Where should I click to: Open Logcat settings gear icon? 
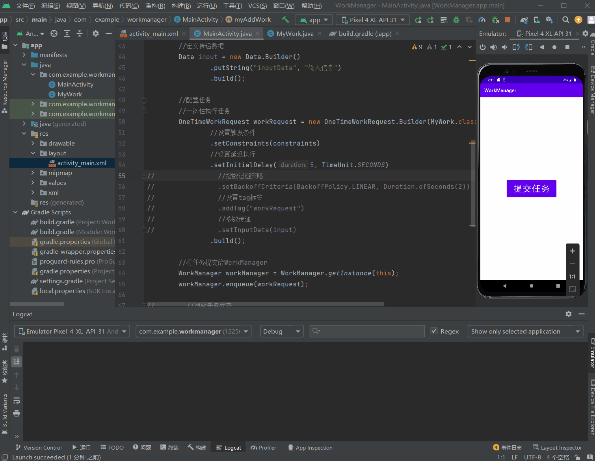(x=568, y=314)
